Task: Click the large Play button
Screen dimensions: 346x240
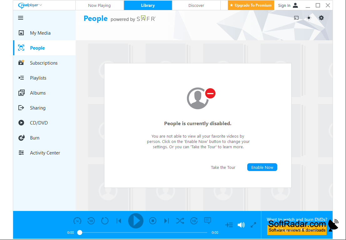Action: pyautogui.click(x=136, y=221)
